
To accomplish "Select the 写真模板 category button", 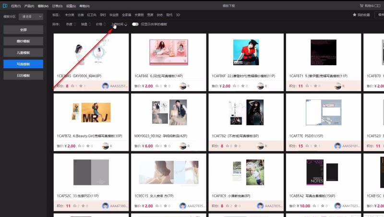I will (x=23, y=64).
